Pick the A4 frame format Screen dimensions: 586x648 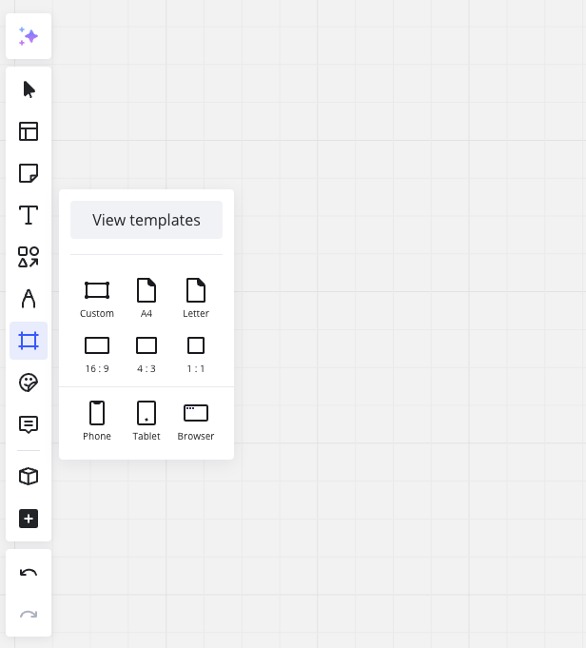(x=146, y=297)
